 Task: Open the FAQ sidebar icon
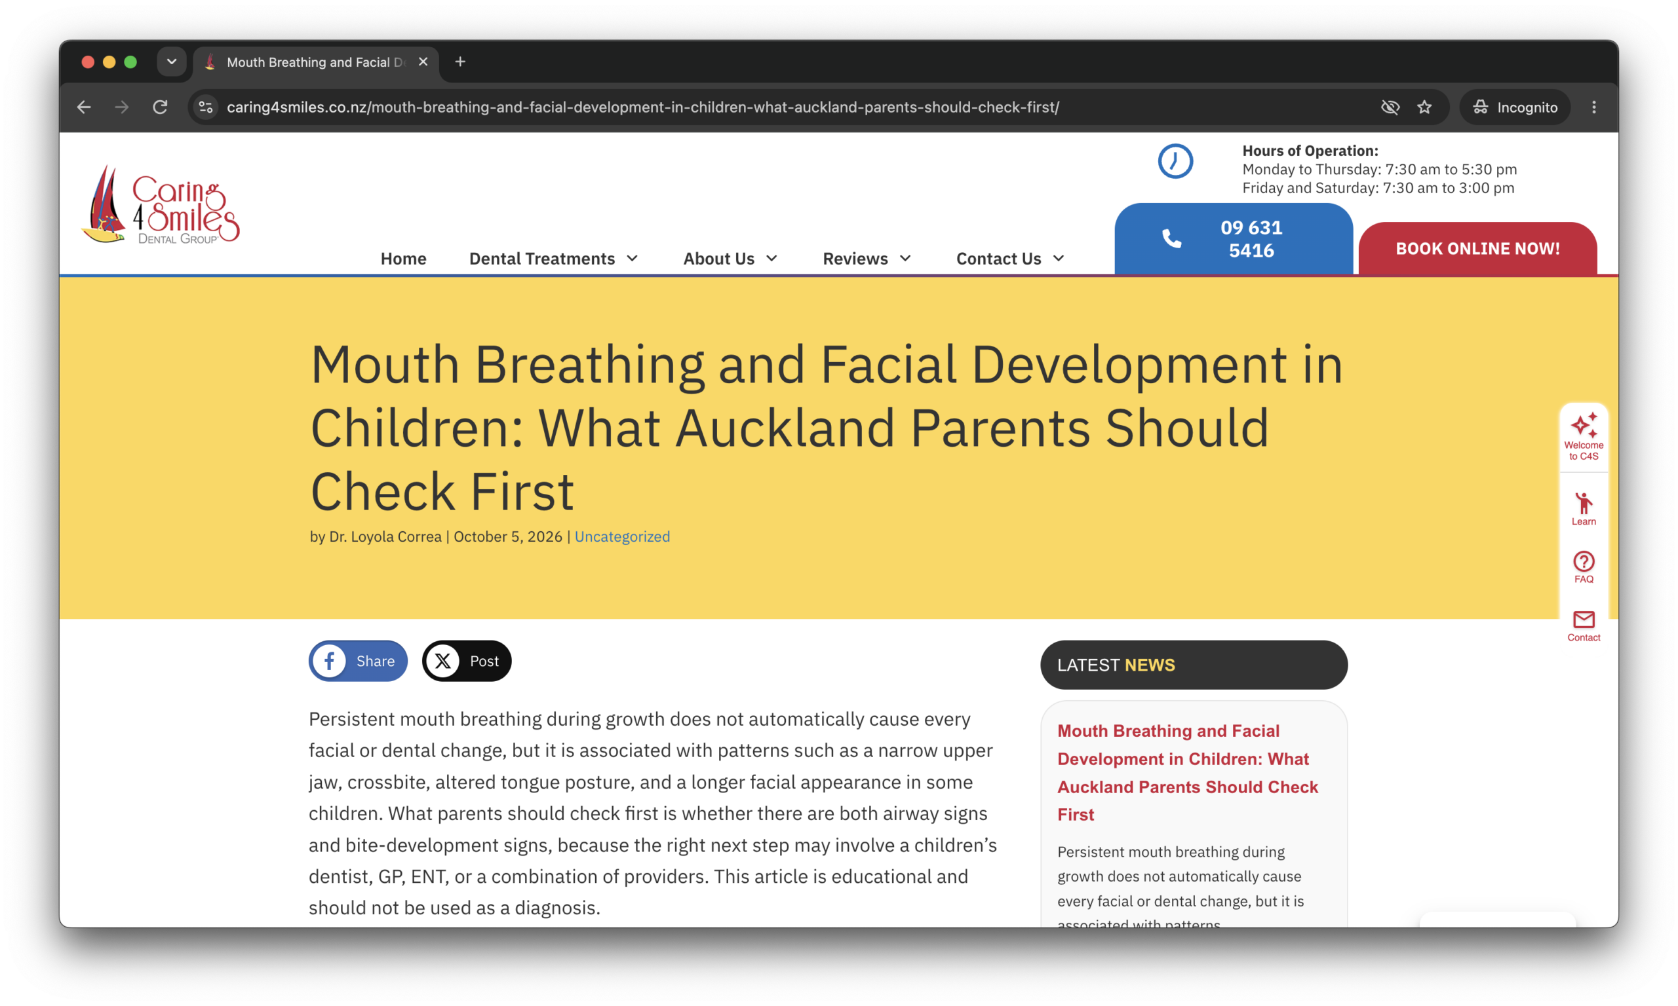pyautogui.click(x=1583, y=567)
